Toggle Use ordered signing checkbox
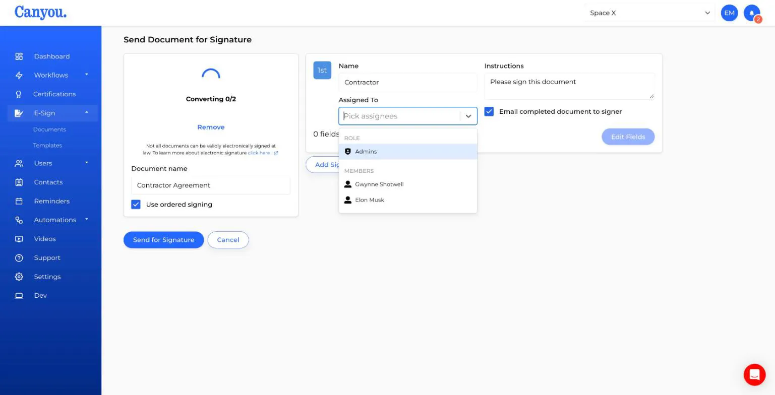 [136, 204]
